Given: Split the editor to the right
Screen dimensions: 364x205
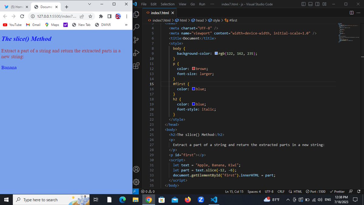Looking at the screenshot, I should [352, 13].
